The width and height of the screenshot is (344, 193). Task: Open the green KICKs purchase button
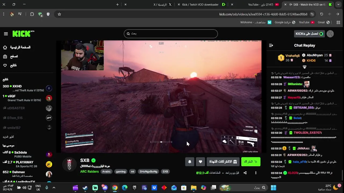[309, 34]
